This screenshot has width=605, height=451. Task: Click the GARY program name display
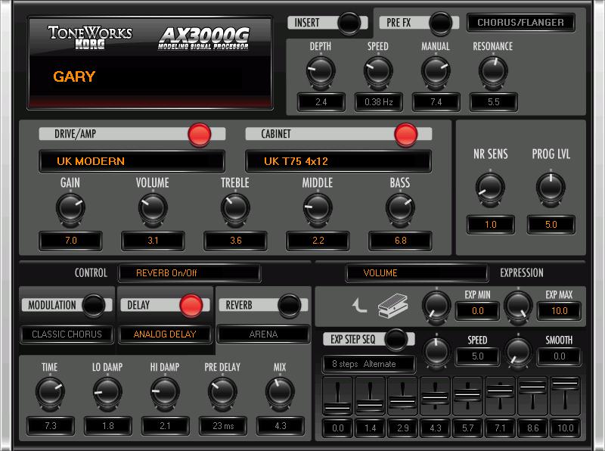pyautogui.click(x=150, y=76)
